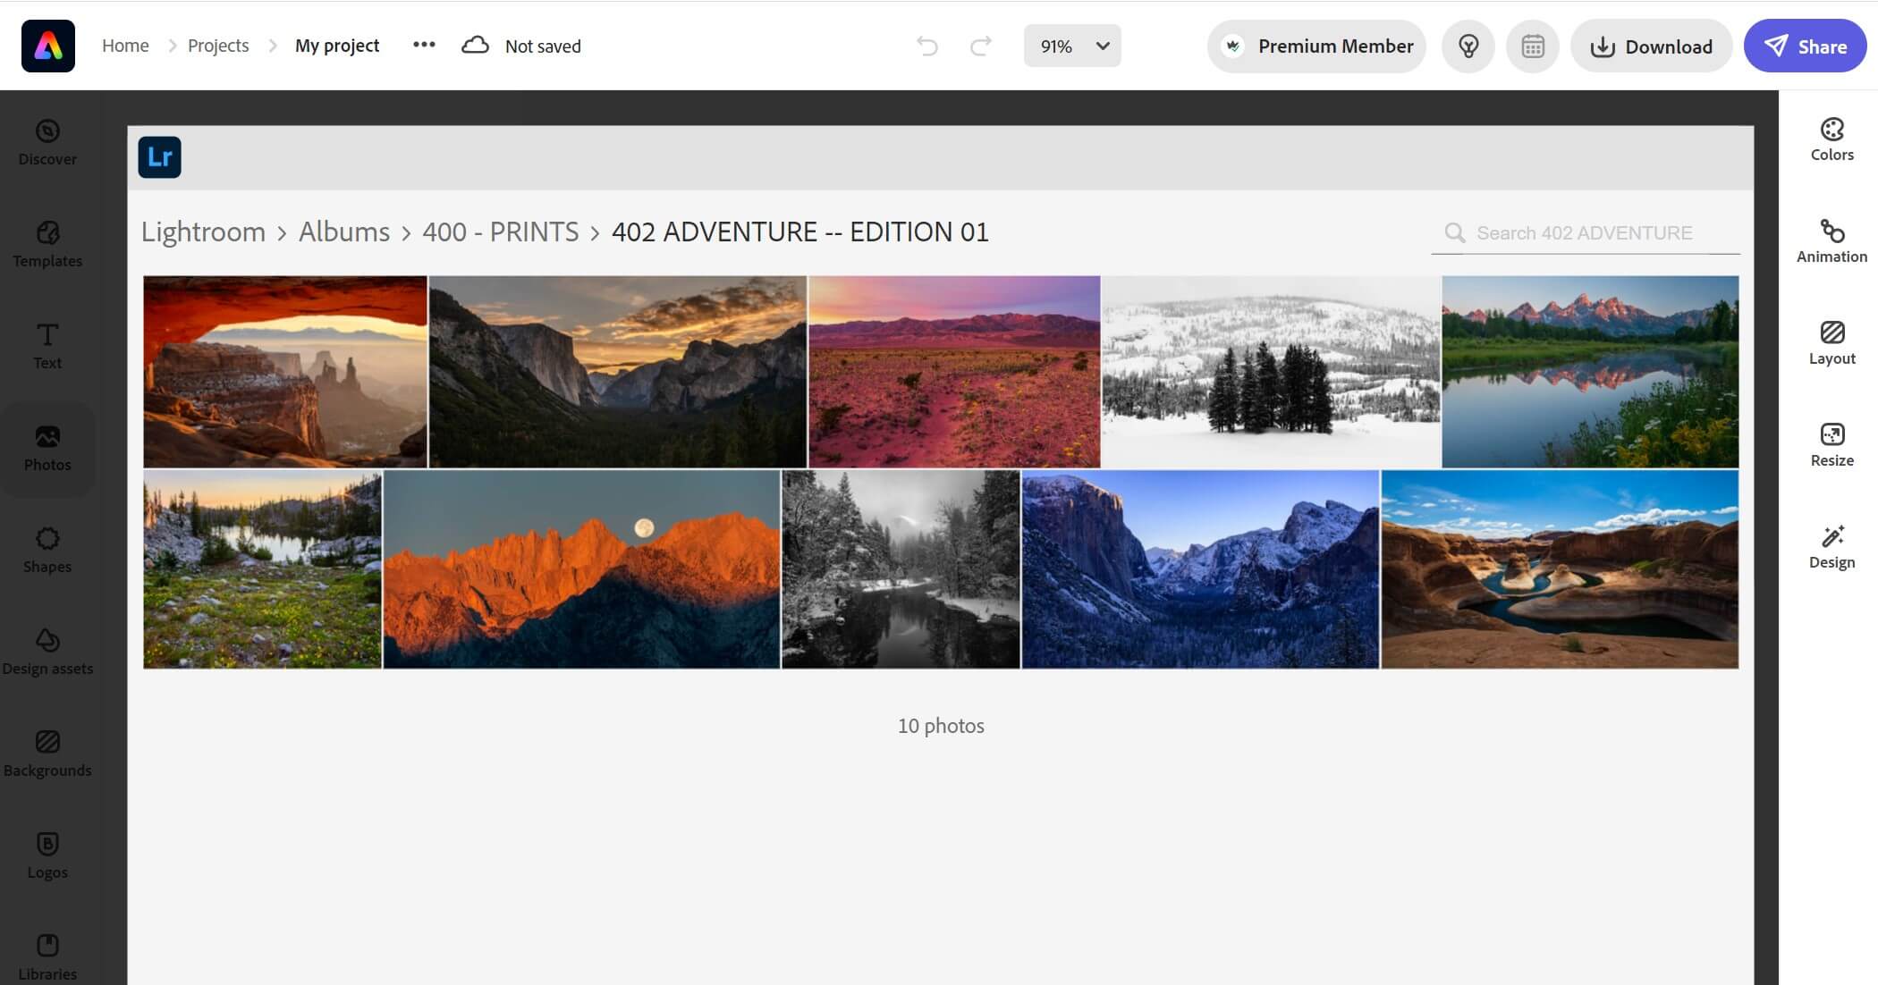Image resolution: width=1878 pixels, height=985 pixels.
Task: Select the moon over orange mountains photo
Action: click(x=581, y=569)
